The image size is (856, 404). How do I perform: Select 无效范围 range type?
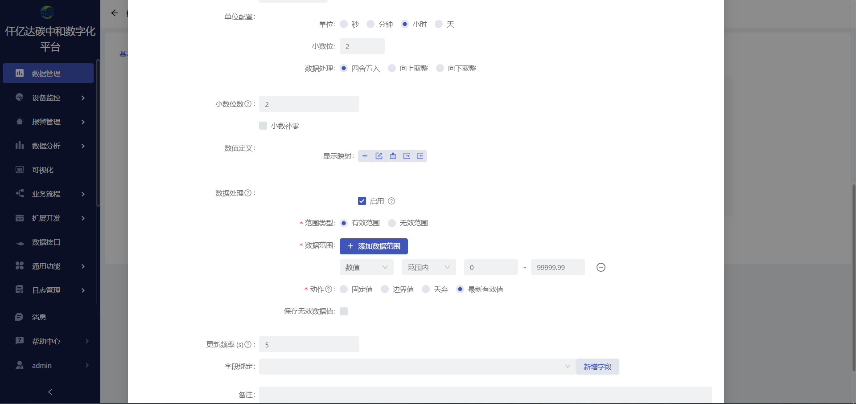(x=392, y=223)
